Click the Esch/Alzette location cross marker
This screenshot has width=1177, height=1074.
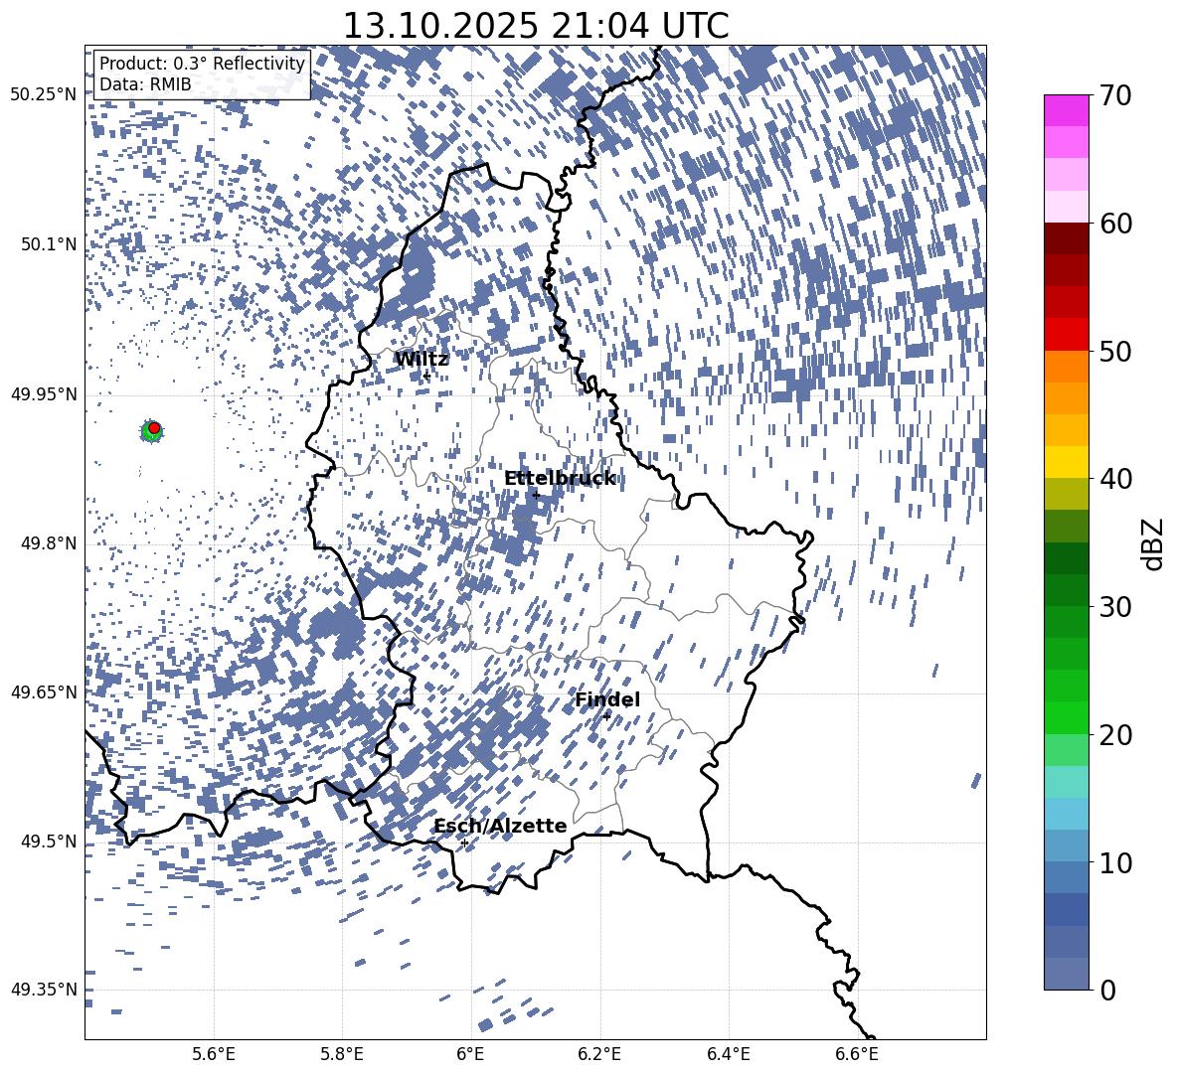pyautogui.click(x=464, y=843)
